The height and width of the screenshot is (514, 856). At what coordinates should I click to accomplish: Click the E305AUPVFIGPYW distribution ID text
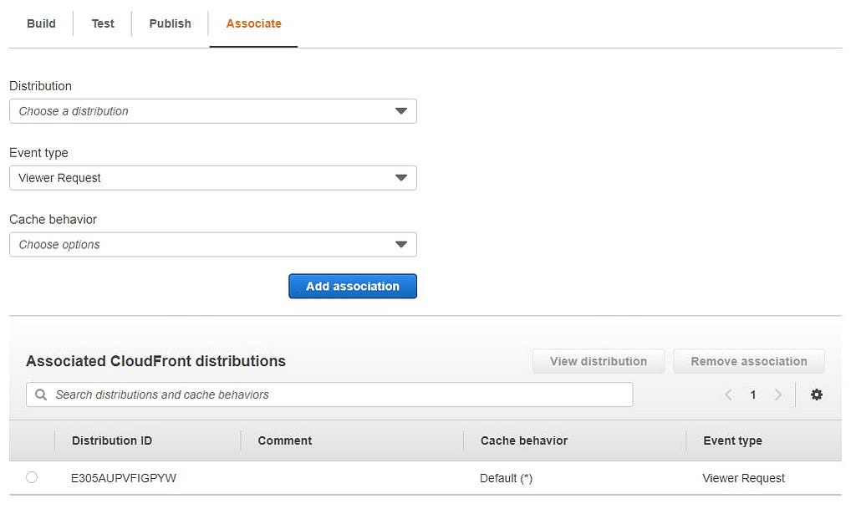point(124,478)
